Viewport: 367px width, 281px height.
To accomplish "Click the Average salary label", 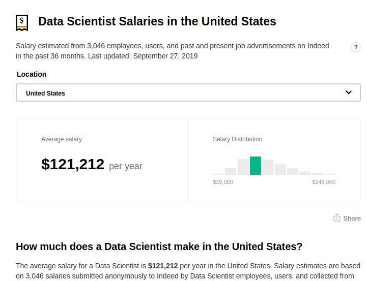I will (x=62, y=139).
